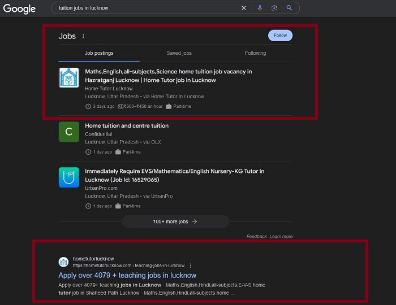
Task: Open the Hazratganj home tuition job posting
Action: click(168, 76)
